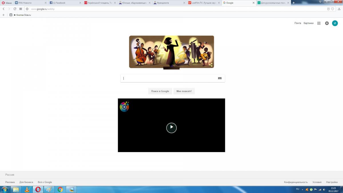The height and width of the screenshot is (193, 343).
Task: Open the Реклама footer link
Action: coord(10,182)
